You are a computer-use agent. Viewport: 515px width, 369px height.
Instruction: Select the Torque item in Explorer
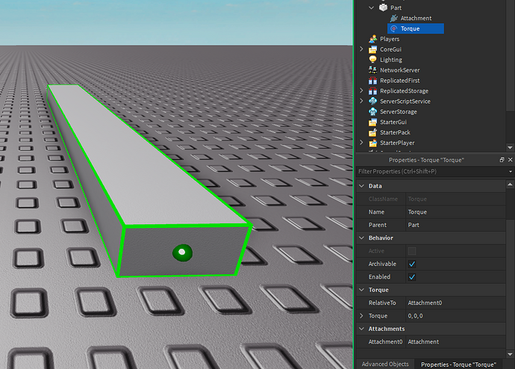[416, 28]
